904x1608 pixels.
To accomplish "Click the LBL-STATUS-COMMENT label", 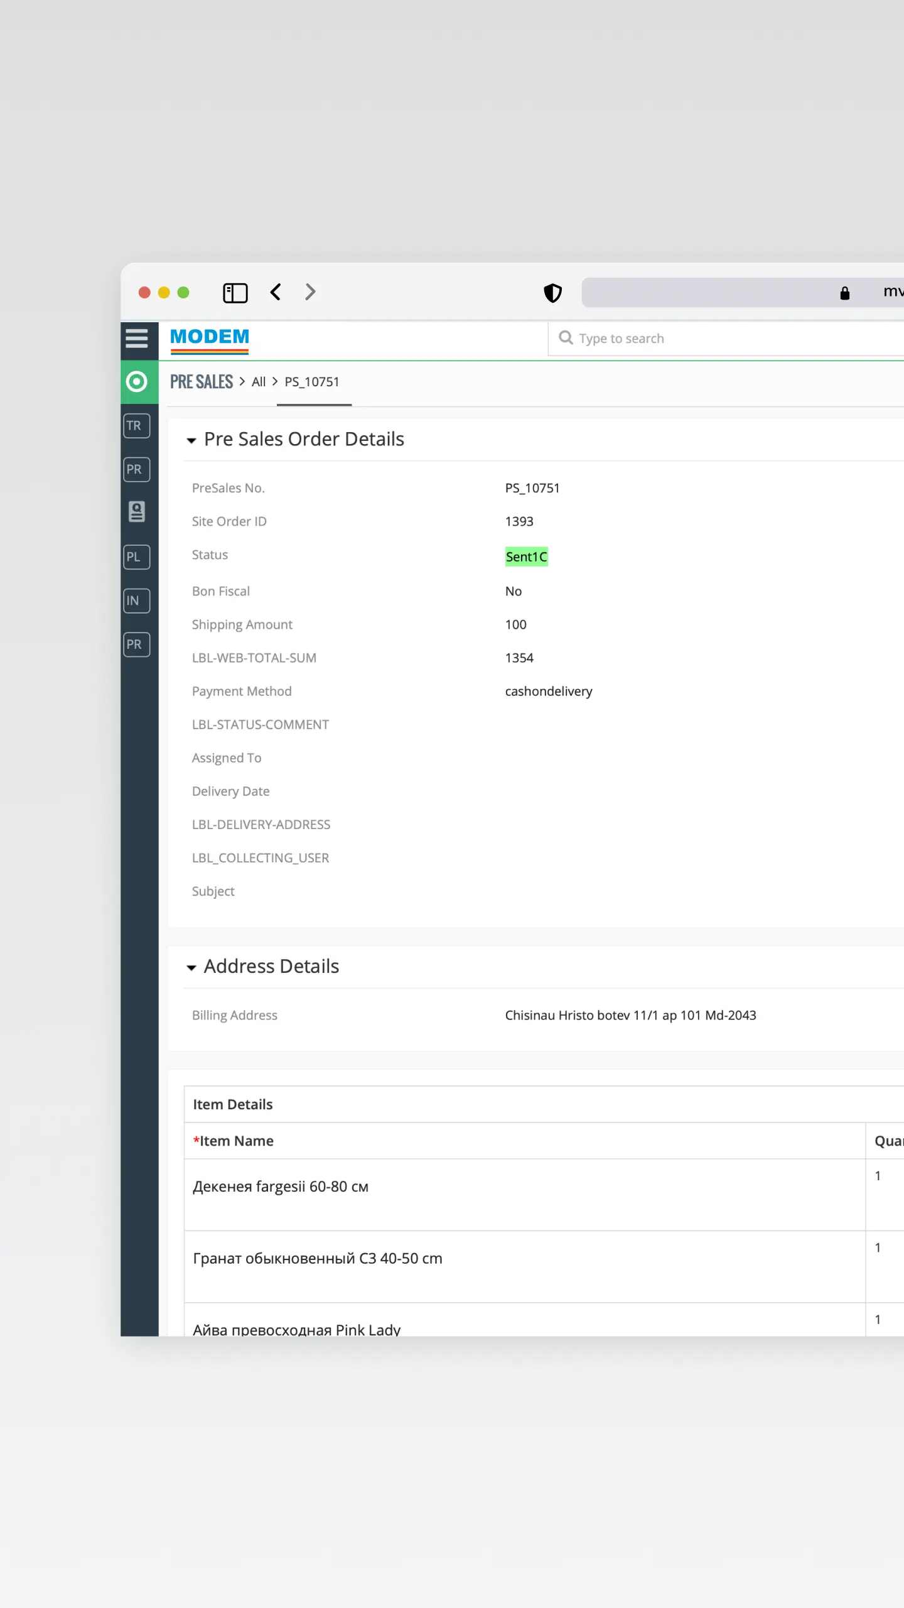I will 260,724.
